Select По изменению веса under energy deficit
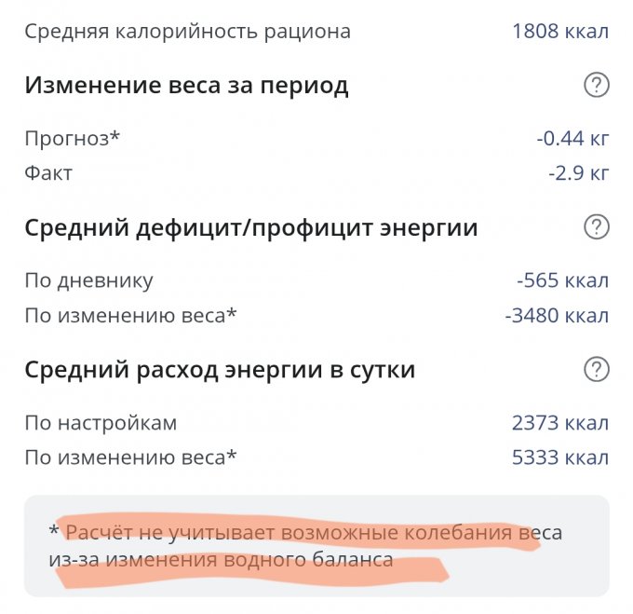This screenshot has width=633, height=614. [x=130, y=316]
